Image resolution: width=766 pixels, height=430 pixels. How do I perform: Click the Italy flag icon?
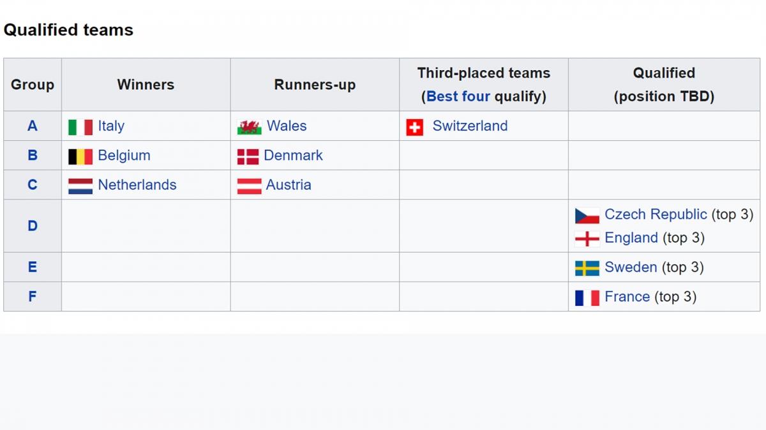80,127
